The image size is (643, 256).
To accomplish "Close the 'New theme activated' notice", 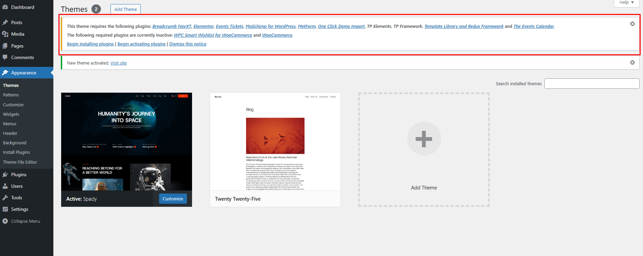I will 632,62.
